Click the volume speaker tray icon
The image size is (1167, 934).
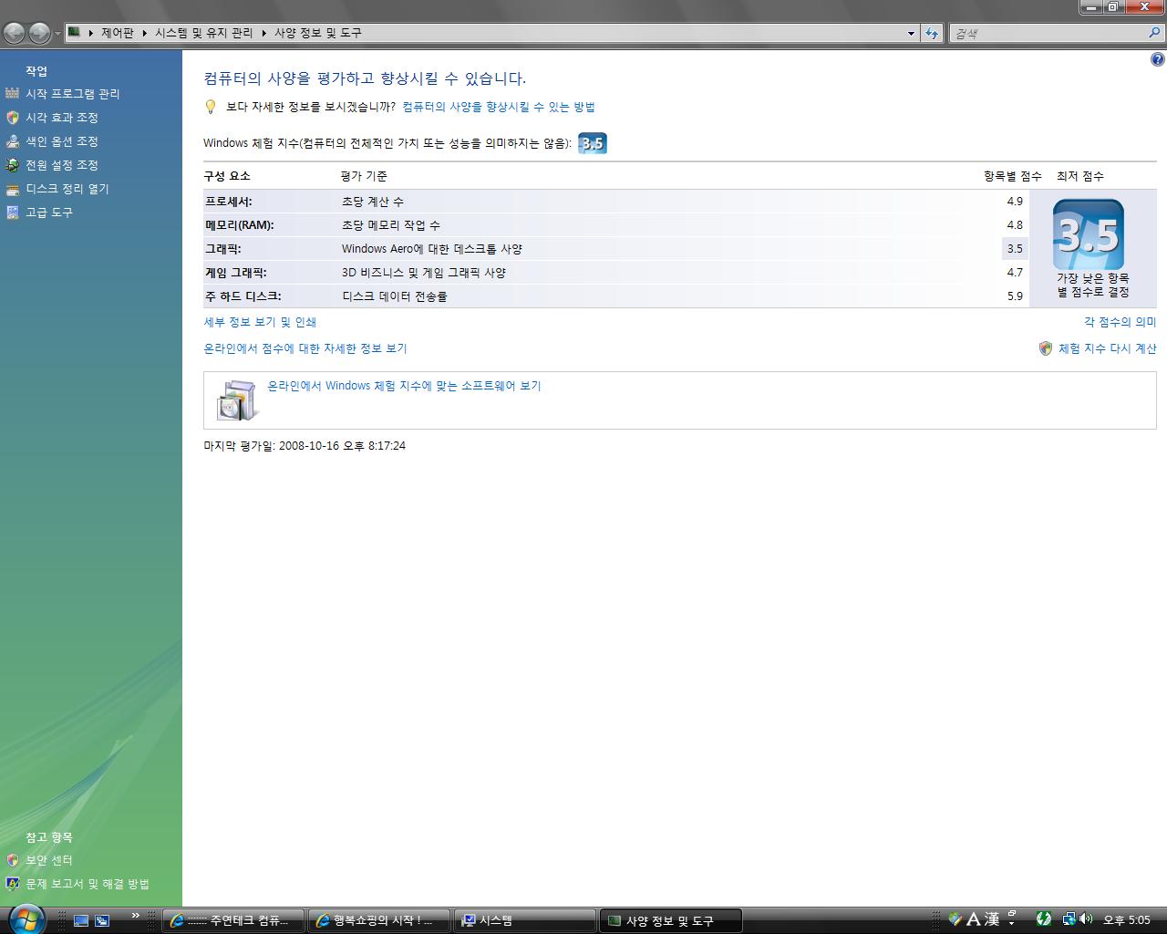(1086, 919)
